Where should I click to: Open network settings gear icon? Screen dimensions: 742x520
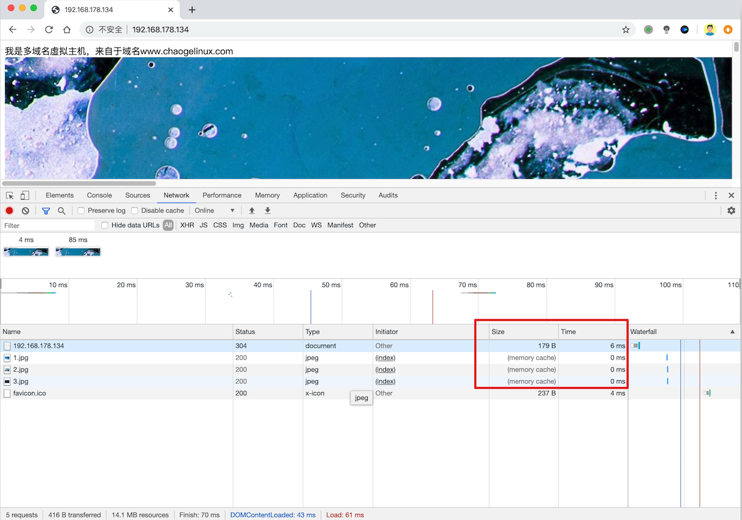(x=731, y=211)
